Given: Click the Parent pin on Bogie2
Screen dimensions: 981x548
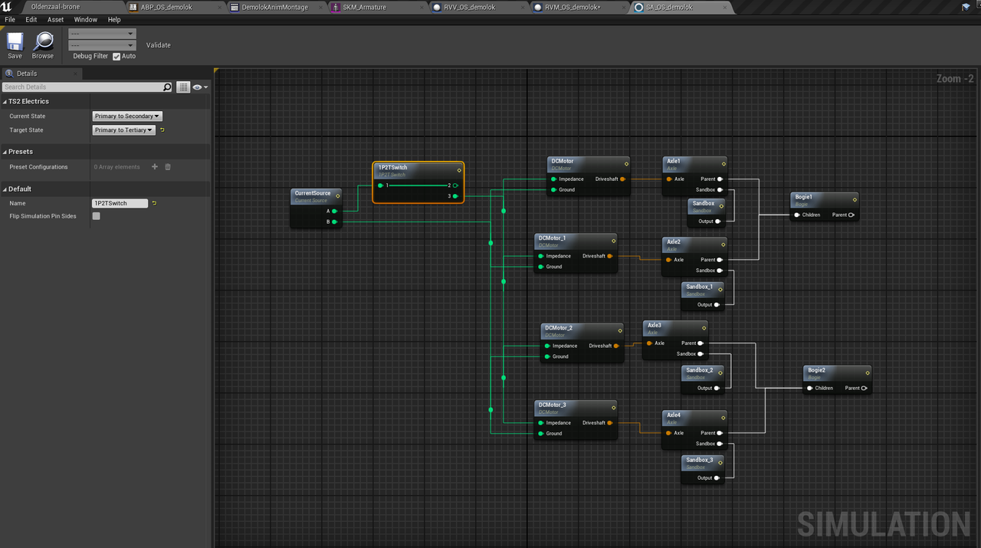Looking at the screenshot, I should (865, 389).
